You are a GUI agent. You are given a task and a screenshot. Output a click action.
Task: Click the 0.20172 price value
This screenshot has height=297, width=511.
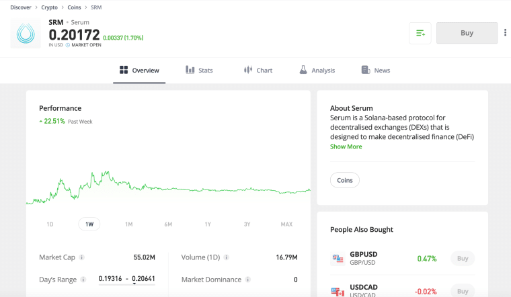tap(74, 35)
